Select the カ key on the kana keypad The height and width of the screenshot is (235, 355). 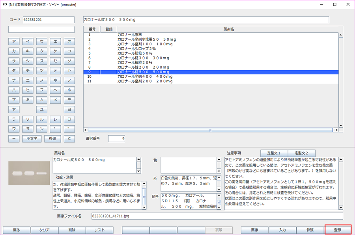pos(14,51)
